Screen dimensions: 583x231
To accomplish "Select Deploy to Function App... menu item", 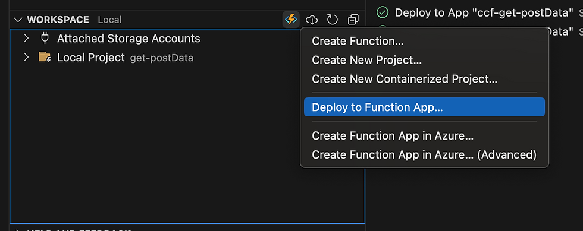I will click(x=424, y=107).
